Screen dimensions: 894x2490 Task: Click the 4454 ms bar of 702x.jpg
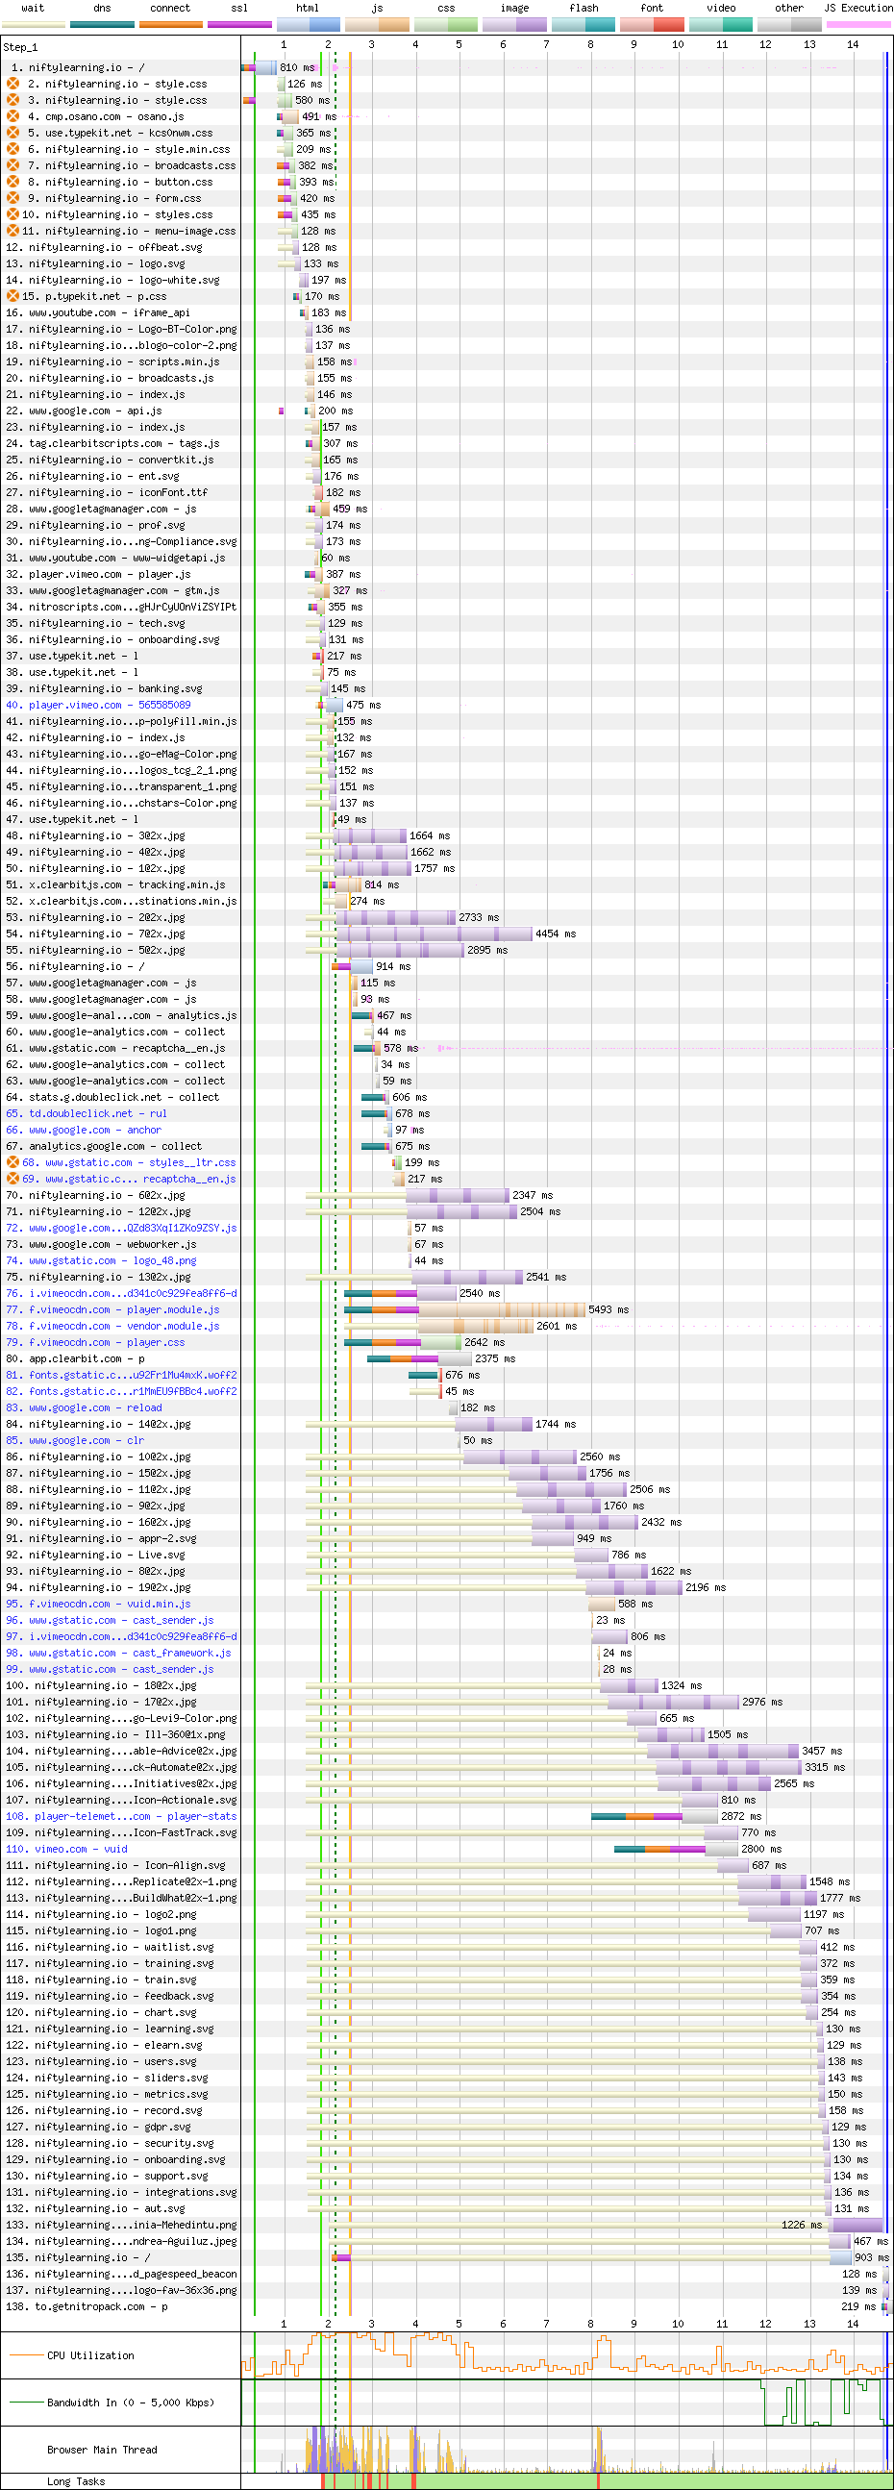pyautogui.click(x=435, y=934)
